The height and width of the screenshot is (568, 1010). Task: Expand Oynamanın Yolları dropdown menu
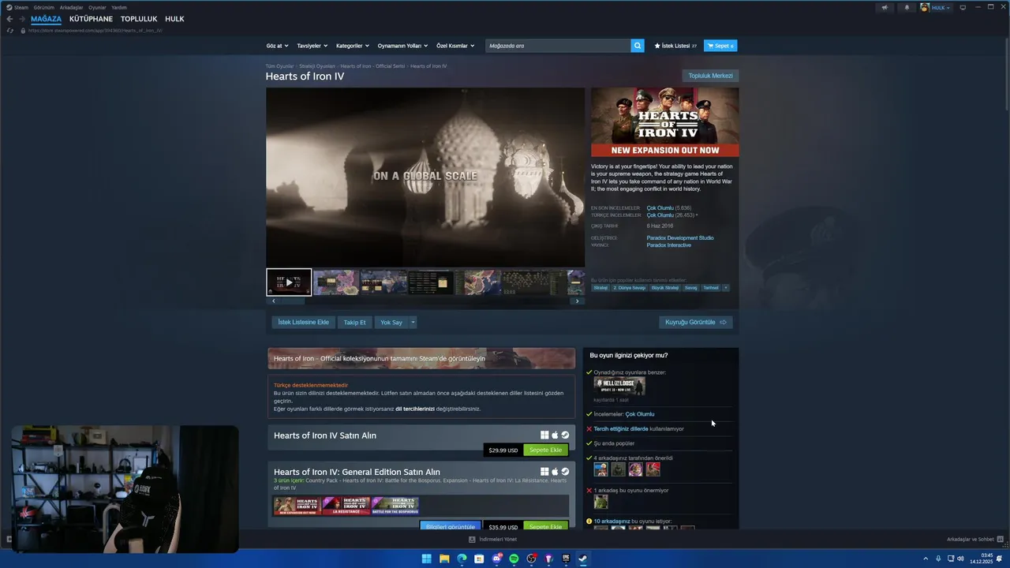click(x=402, y=46)
